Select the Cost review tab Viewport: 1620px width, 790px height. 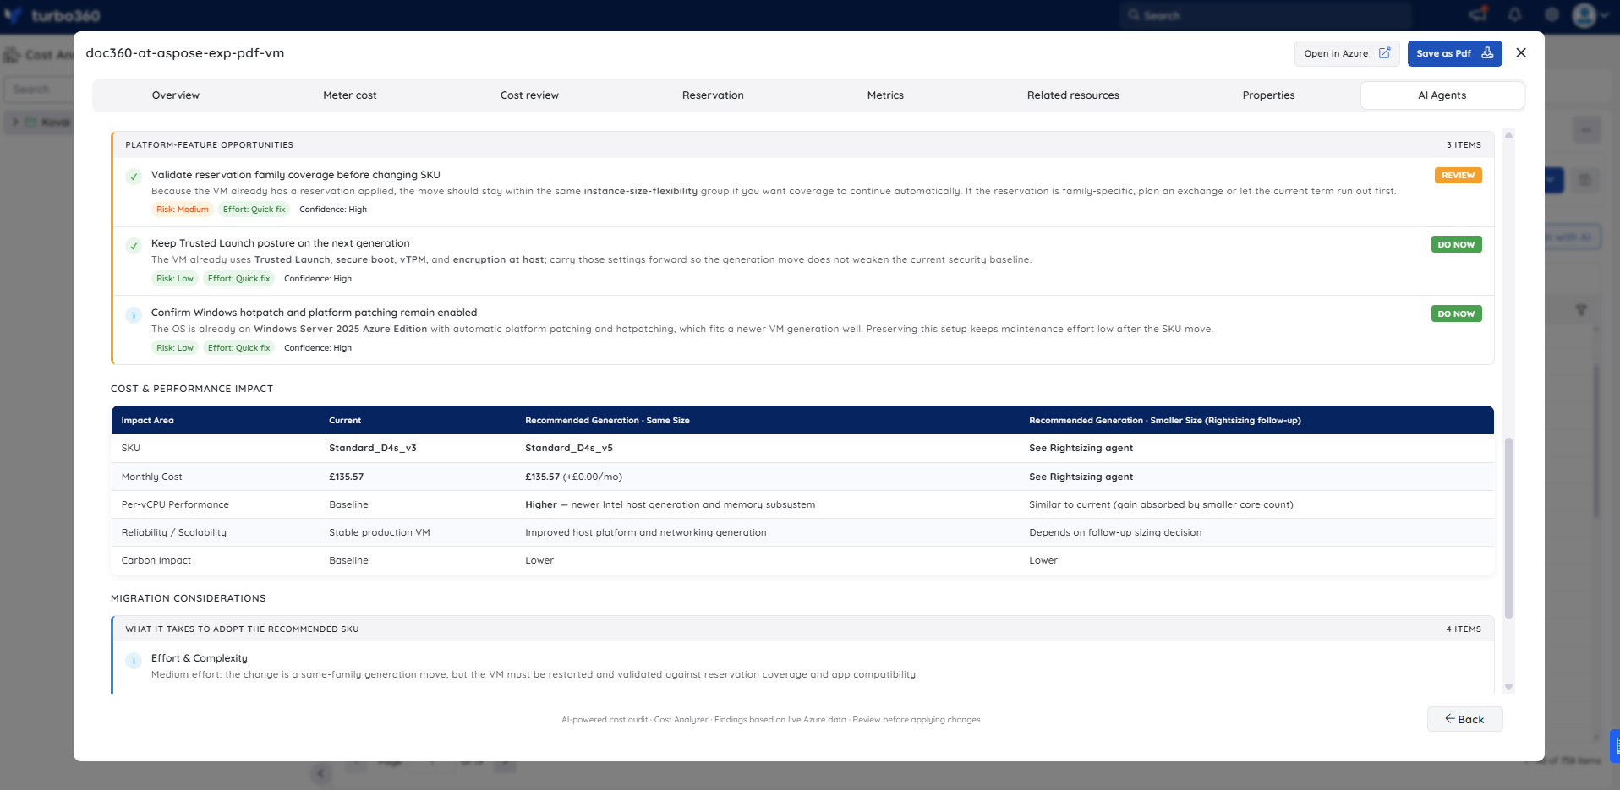click(x=529, y=95)
